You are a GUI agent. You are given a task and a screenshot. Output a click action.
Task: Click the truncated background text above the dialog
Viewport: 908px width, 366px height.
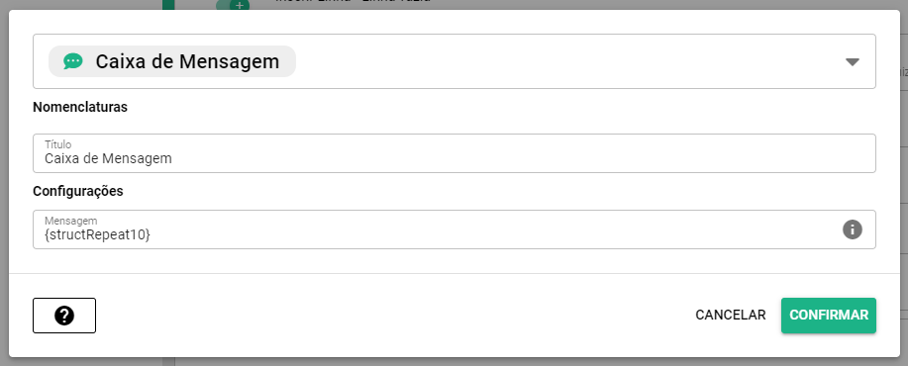click(353, 2)
